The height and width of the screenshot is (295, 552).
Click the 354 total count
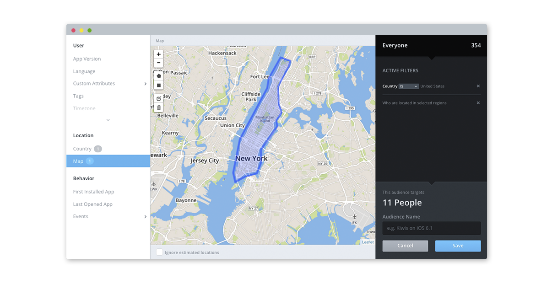tap(476, 45)
